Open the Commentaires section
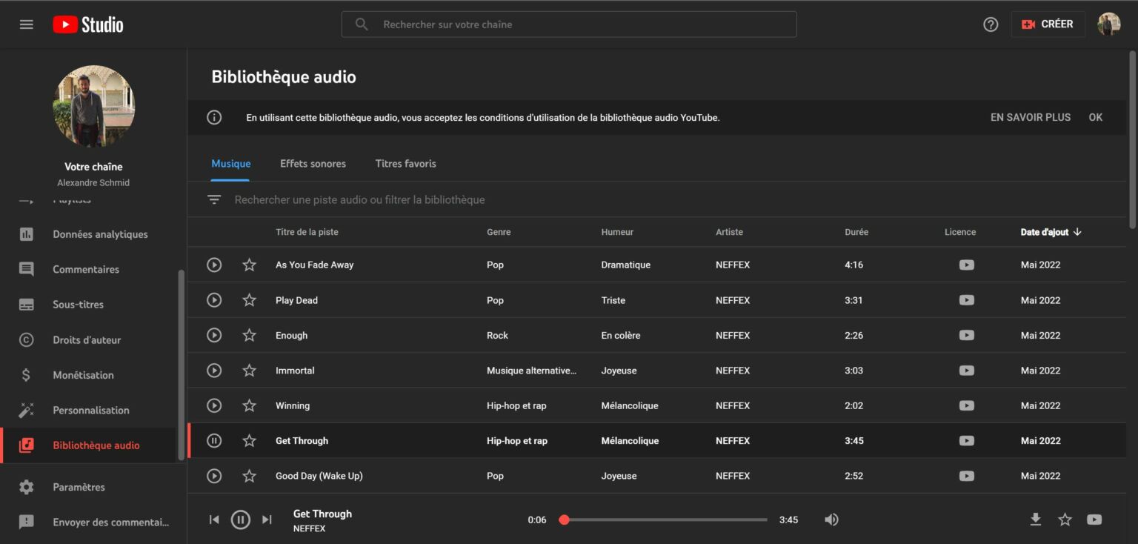 click(x=86, y=269)
